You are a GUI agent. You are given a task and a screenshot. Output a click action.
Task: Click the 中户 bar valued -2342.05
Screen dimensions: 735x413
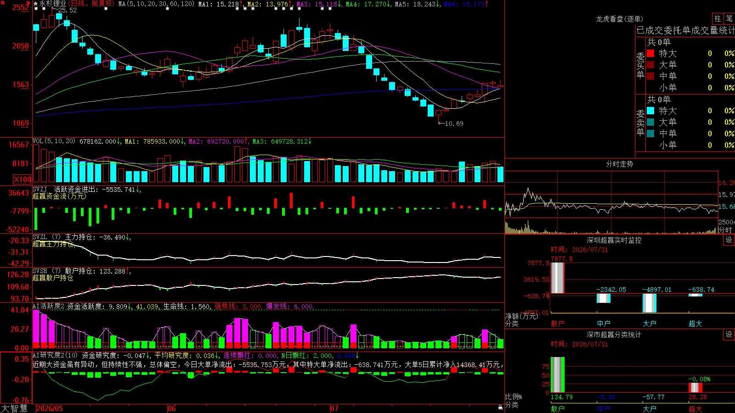pos(604,298)
